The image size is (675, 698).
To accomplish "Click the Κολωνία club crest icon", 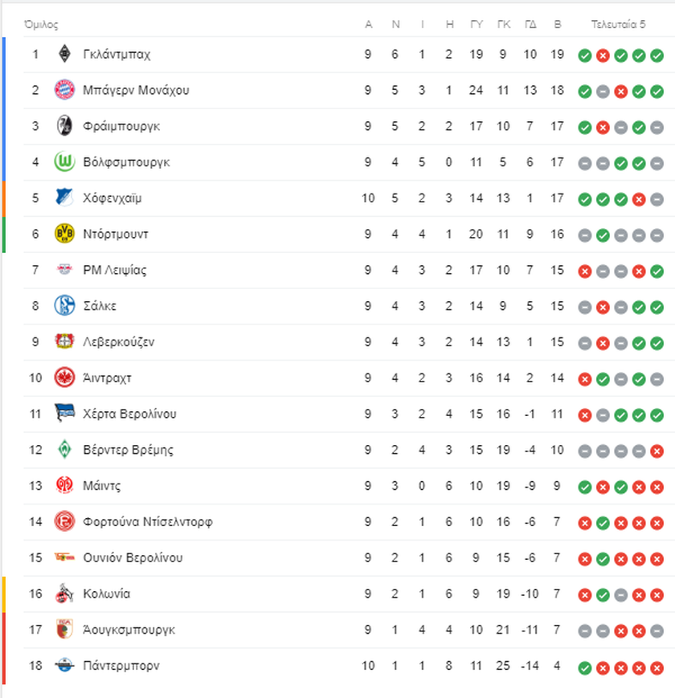I will tap(64, 594).
